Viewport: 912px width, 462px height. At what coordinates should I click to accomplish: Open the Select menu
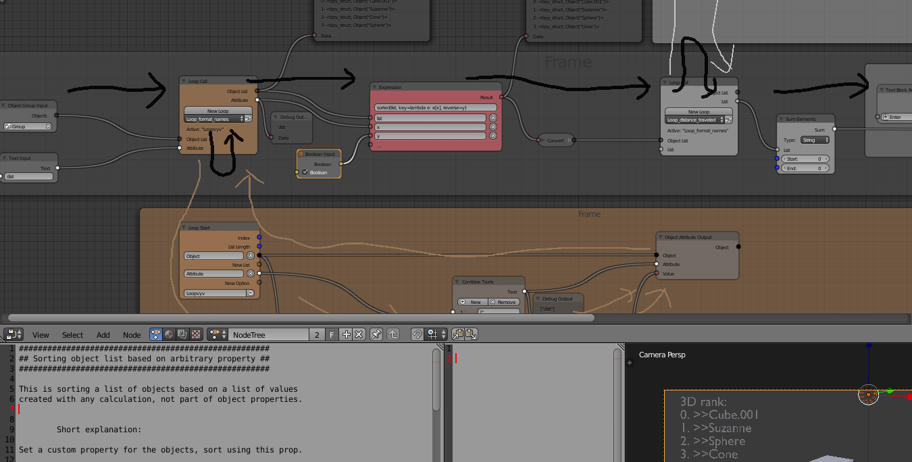(72, 334)
